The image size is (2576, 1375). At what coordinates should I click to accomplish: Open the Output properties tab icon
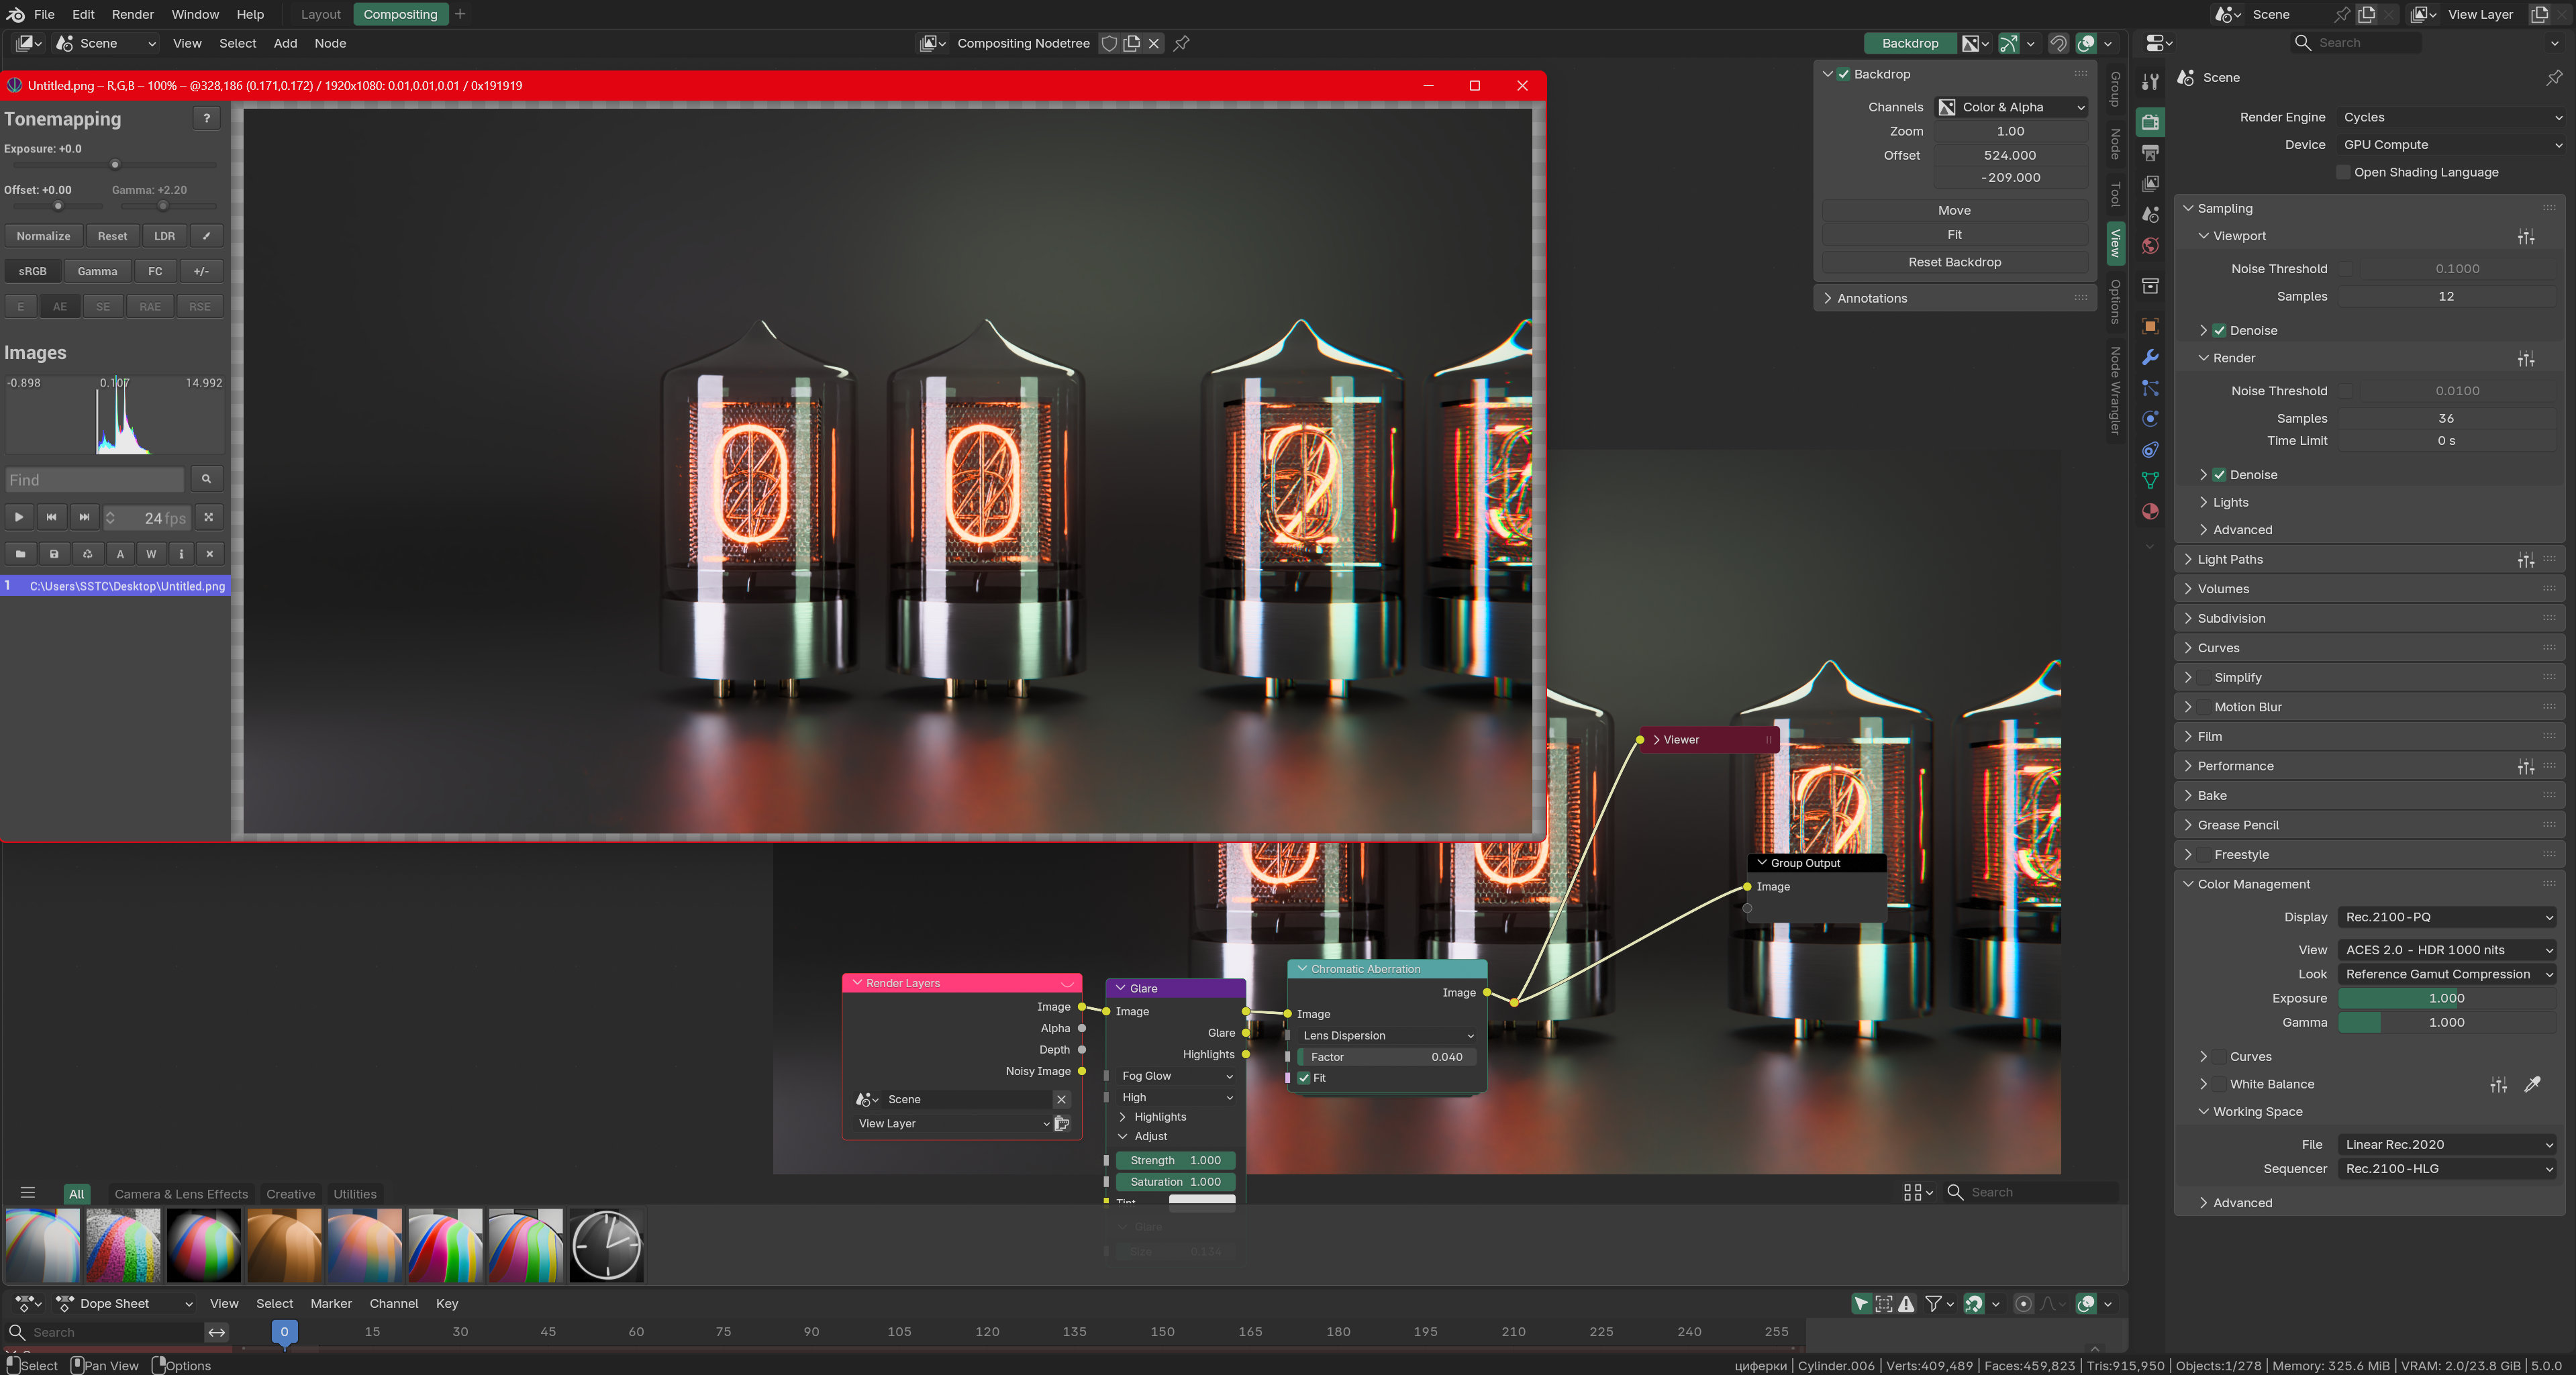coord(2150,153)
